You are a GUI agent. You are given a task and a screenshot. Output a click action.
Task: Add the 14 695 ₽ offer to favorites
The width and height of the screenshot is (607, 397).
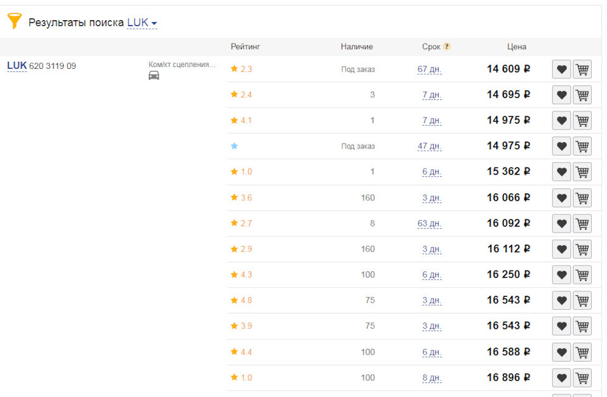pos(561,95)
